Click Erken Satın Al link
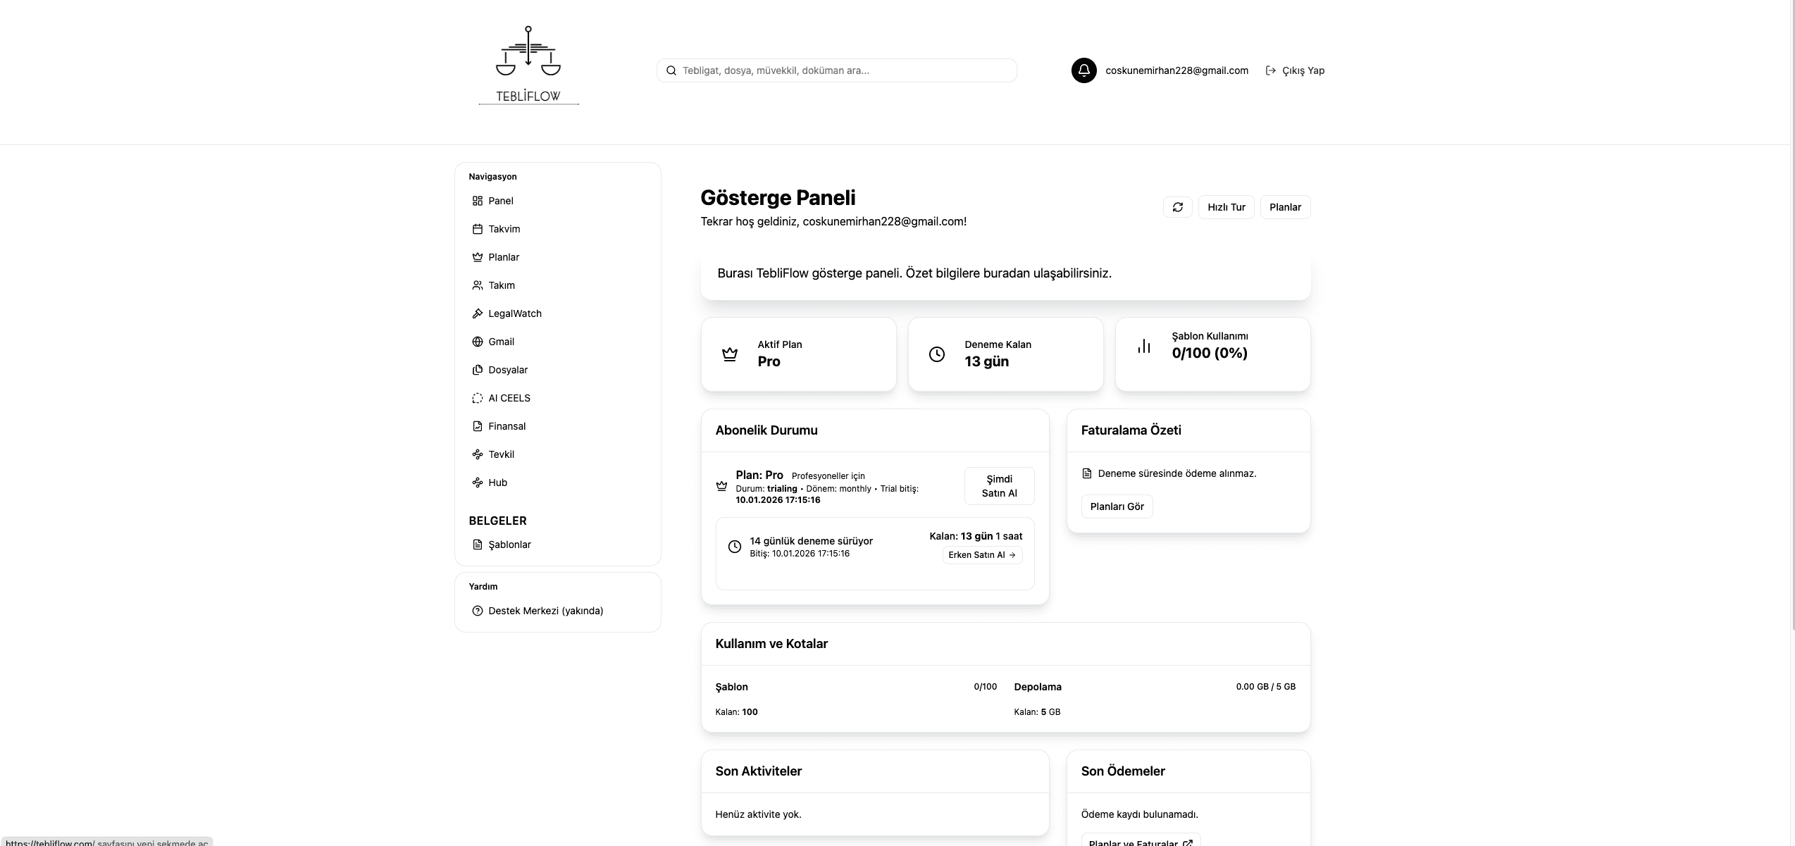The height and width of the screenshot is (846, 1795). pos(982,555)
